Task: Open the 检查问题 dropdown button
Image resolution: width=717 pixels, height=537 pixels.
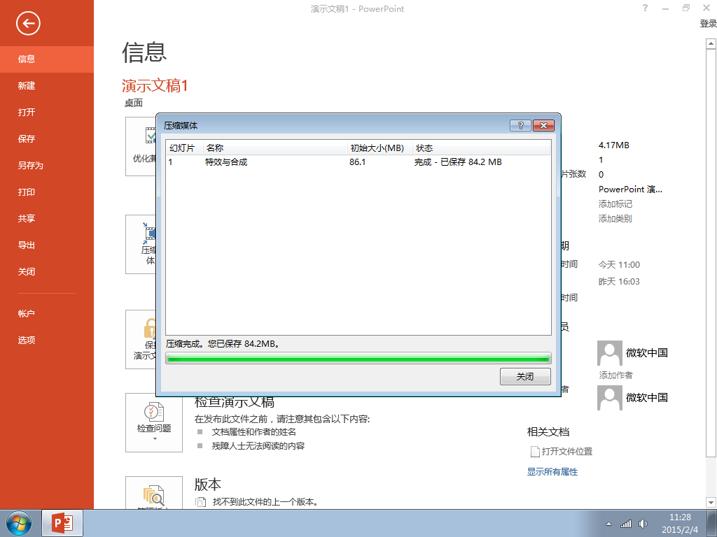Action: 154,423
